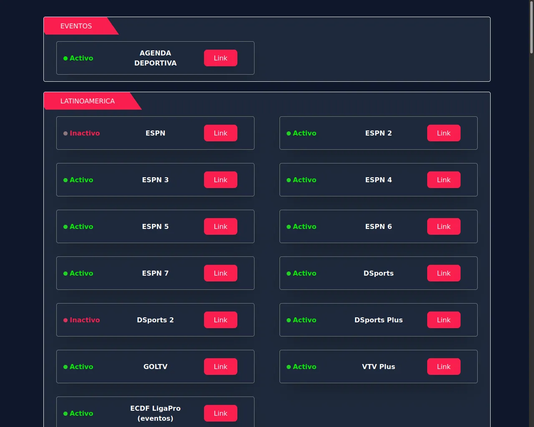Open the GOLTV Link button
Screen dimensions: 534x427
tap(221, 367)
